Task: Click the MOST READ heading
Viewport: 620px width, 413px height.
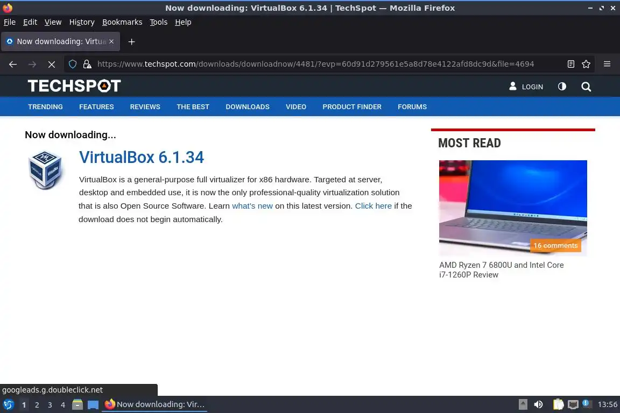Action: coord(469,143)
